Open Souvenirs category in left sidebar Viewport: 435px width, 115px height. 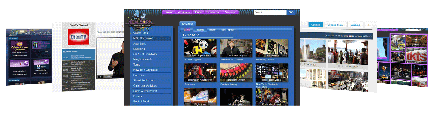[x=151, y=75]
